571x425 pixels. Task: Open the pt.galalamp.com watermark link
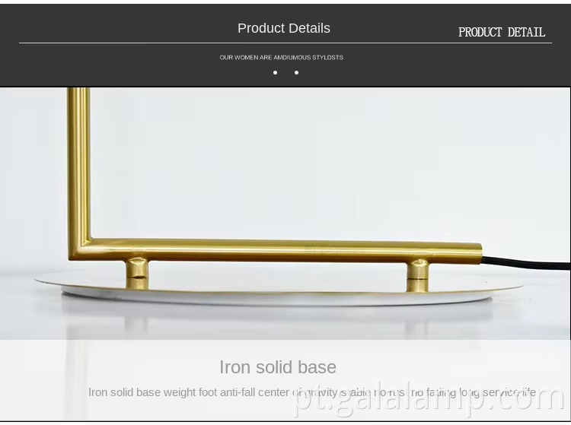[x=429, y=401]
